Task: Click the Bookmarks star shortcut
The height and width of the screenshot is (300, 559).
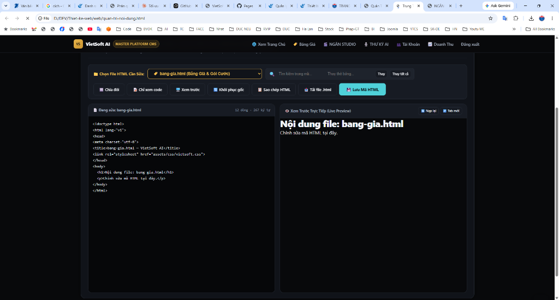Action: 15,29
